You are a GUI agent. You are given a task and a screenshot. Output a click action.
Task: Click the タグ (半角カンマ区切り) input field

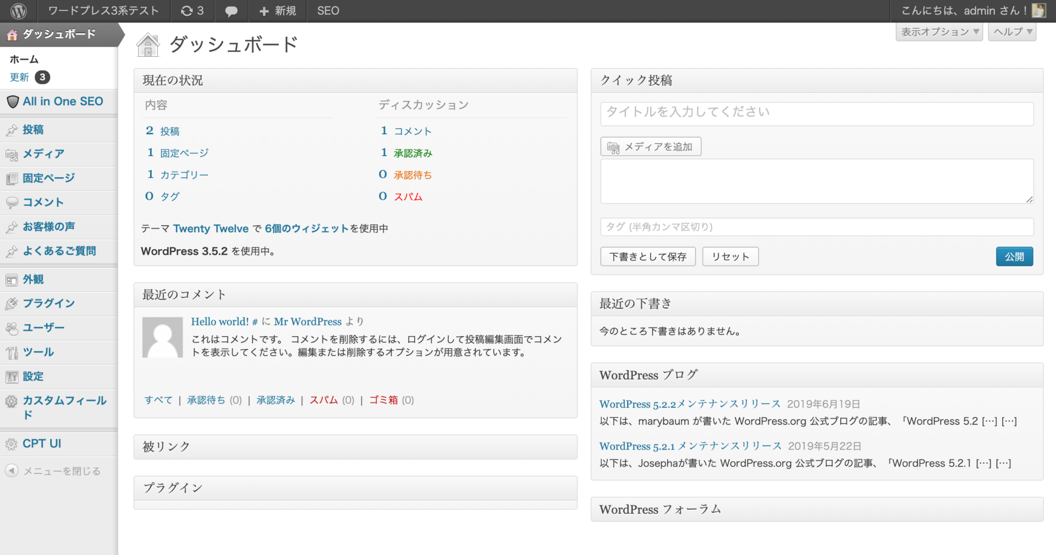817,227
